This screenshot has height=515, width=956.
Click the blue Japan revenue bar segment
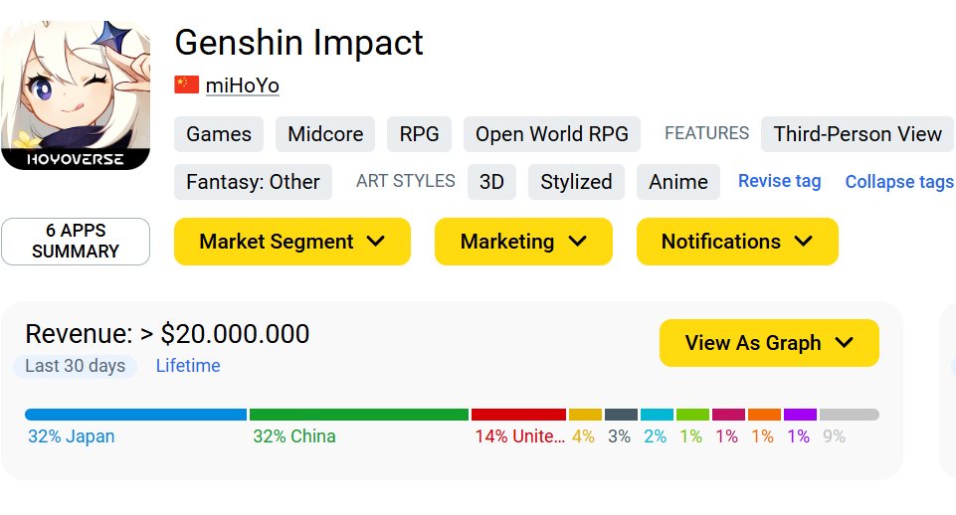136,415
